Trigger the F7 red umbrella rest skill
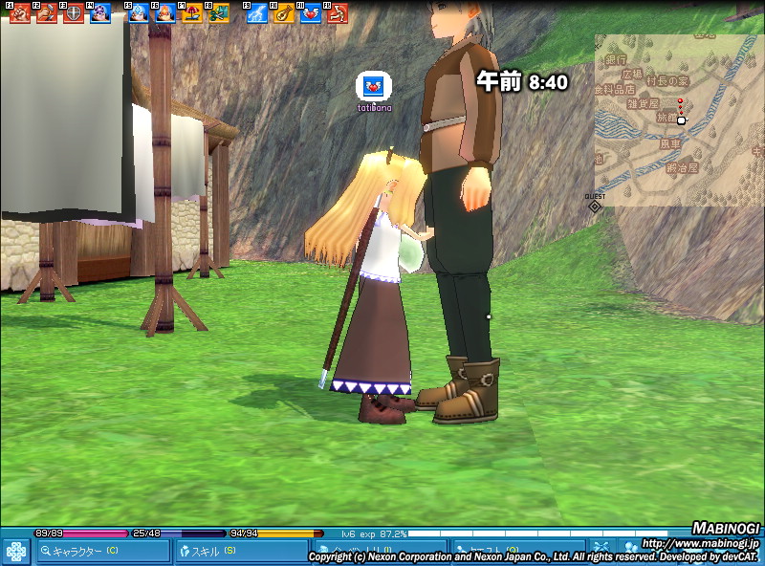The image size is (765, 566). click(x=192, y=13)
